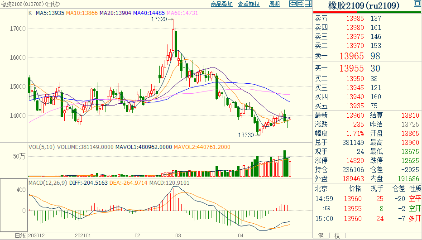Click the 50万 volume axis label
This screenshot has height=240, width=422.
19,156
